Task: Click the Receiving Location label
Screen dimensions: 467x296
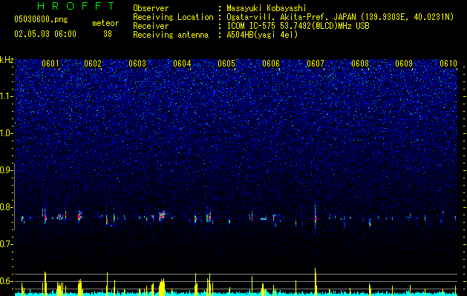Action: 173,17
